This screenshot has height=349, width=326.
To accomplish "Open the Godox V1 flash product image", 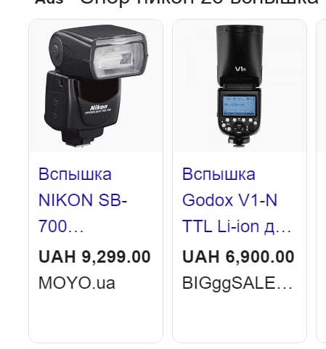I will [x=240, y=86].
